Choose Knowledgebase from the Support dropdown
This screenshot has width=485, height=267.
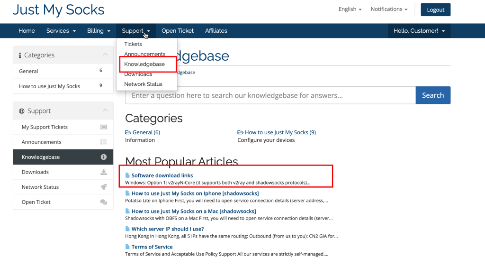tap(144, 64)
